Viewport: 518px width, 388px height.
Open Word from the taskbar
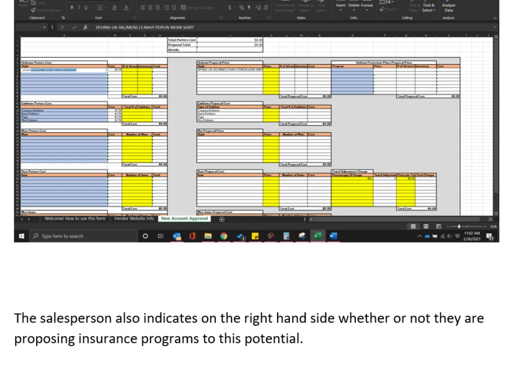(333, 236)
